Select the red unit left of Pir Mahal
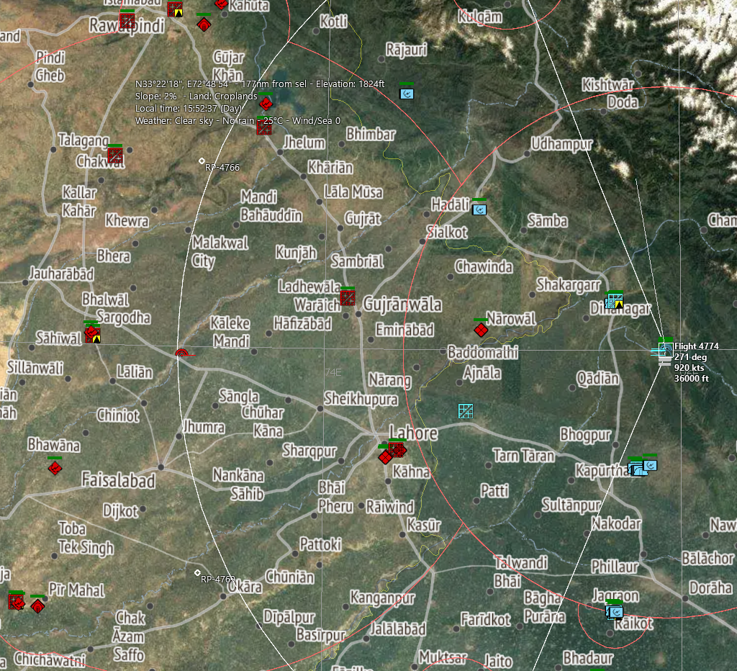The width and height of the screenshot is (737, 671). [x=37, y=606]
